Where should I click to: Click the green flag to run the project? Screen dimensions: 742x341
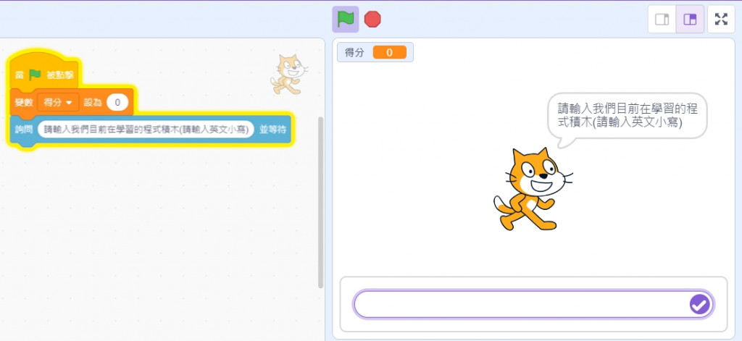point(346,20)
